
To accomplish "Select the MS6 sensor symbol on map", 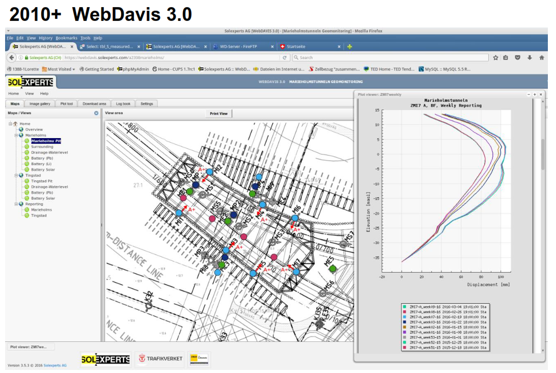I will pos(323,293).
